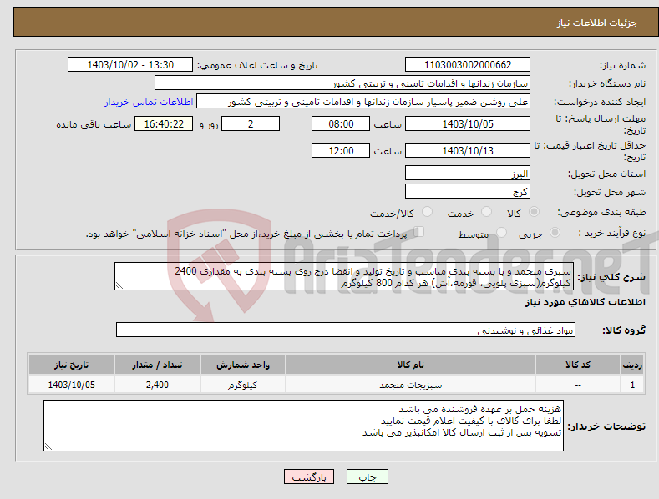Click the remaining time 16:40:22 field
659x499 pixels.
[164, 123]
